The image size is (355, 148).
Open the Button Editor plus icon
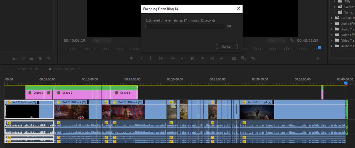pos(318,59)
